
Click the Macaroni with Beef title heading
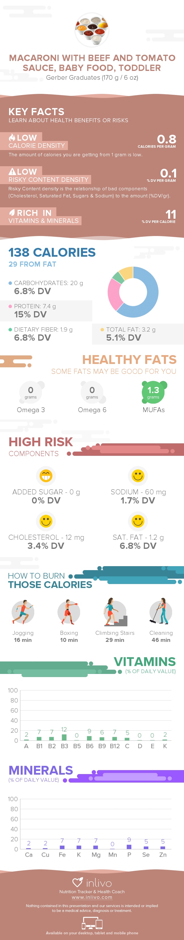92,63
